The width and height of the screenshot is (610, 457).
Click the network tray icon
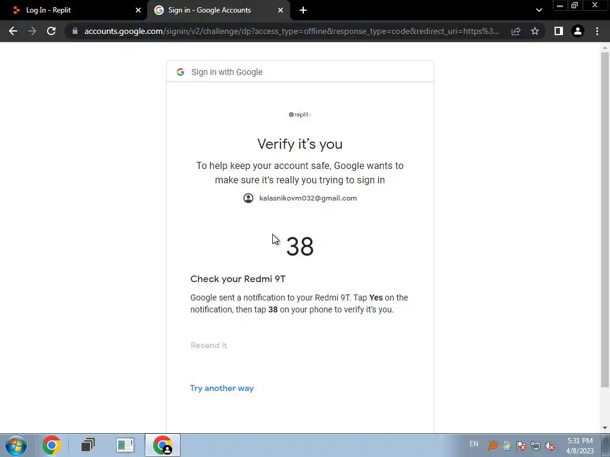coord(536,446)
